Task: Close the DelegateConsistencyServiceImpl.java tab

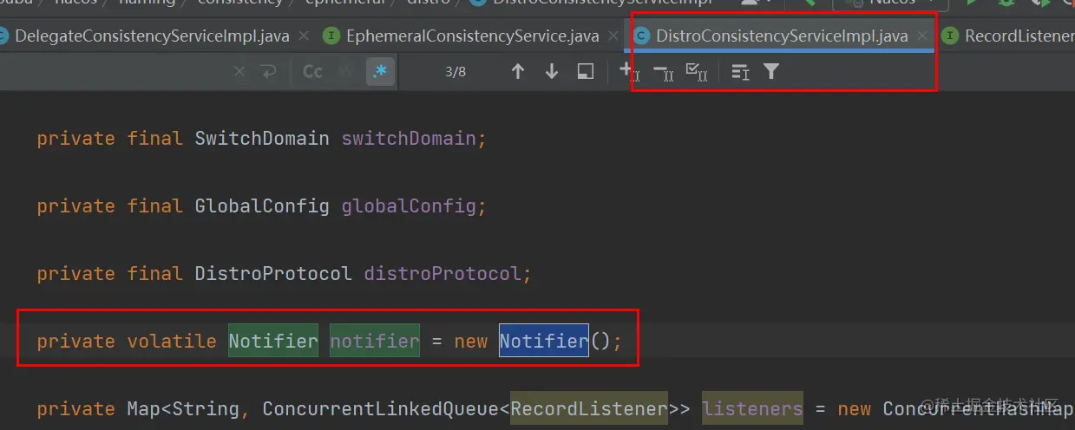Action: 304,36
